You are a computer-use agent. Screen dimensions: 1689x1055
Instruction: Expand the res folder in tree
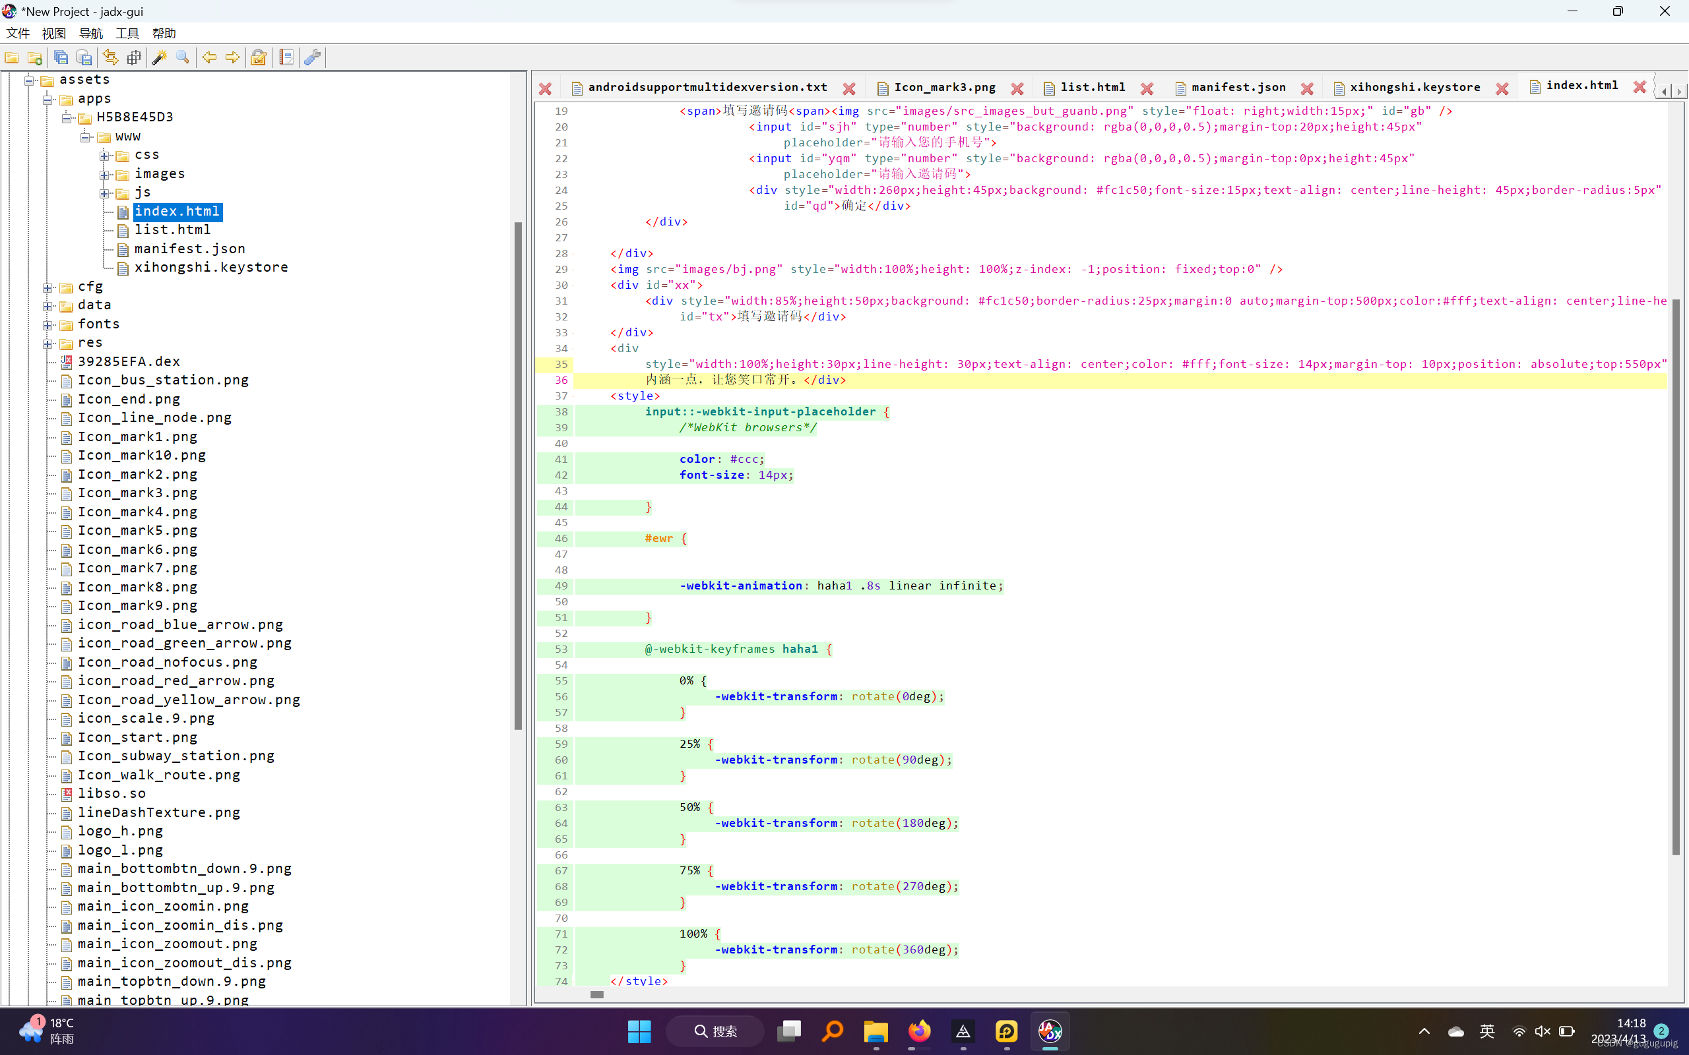[x=48, y=344]
